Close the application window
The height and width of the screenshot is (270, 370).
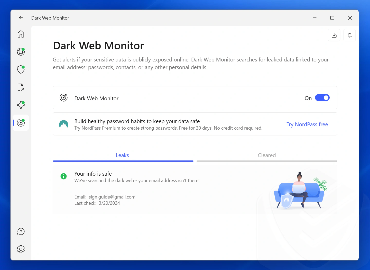pos(350,18)
